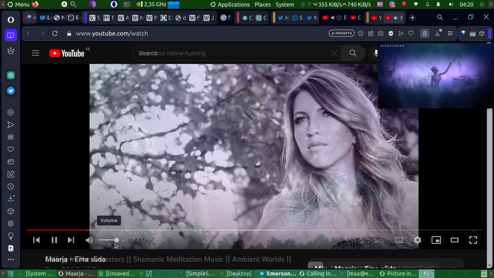Open the Opera downloads dropdown in toolbar
Viewport: 494px width, 278px height.
click(x=437, y=33)
